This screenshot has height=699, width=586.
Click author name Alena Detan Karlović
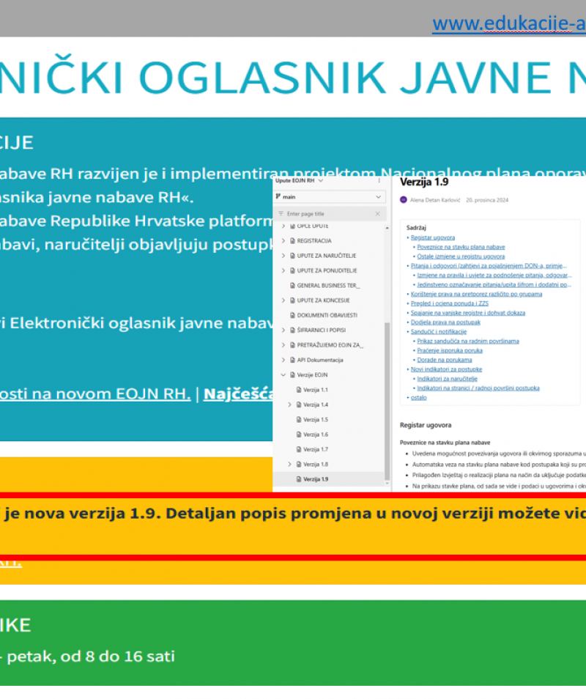click(435, 200)
